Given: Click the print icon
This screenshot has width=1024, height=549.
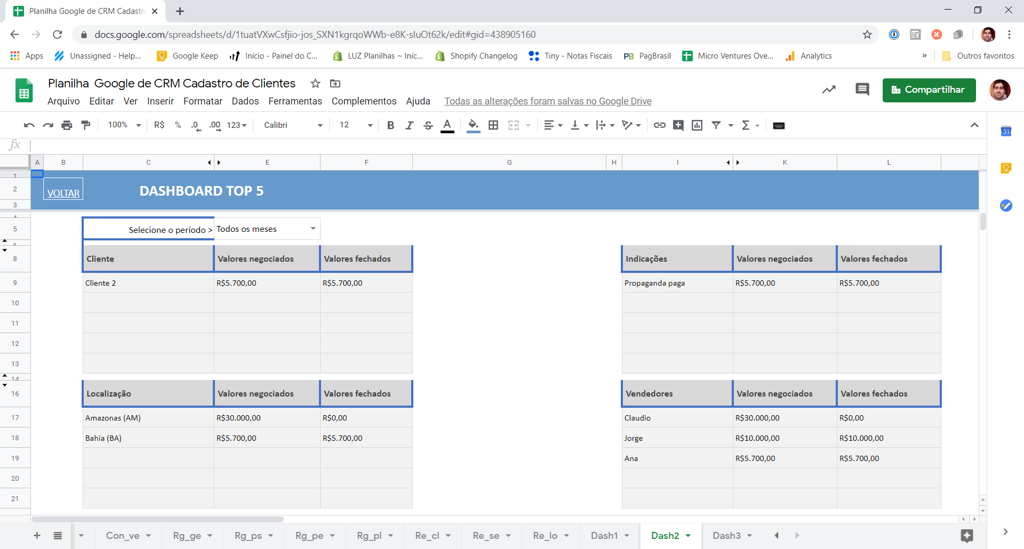Looking at the screenshot, I should tap(67, 125).
